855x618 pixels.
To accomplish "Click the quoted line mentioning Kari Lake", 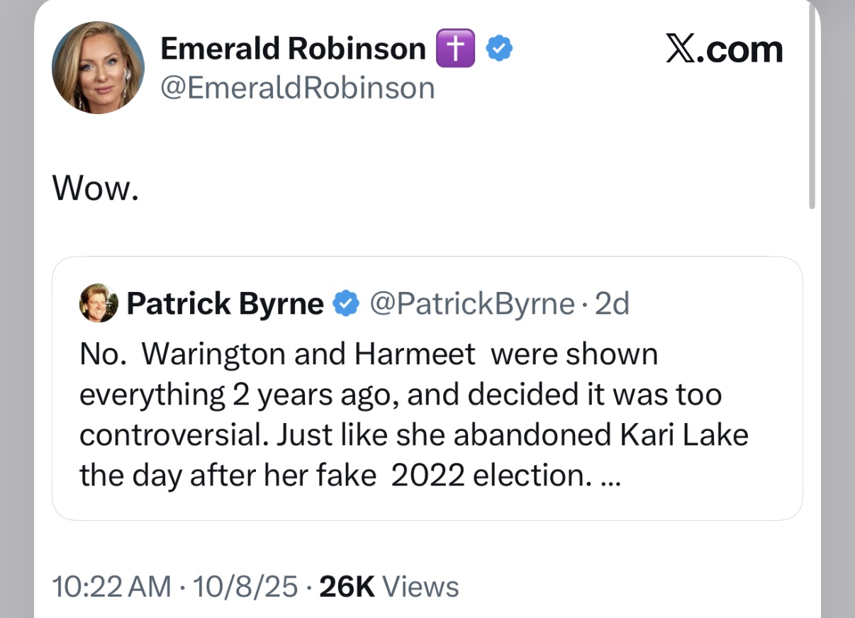I will [414, 434].
